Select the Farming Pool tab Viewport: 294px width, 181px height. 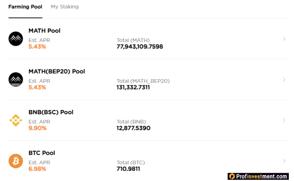point(25,7)
